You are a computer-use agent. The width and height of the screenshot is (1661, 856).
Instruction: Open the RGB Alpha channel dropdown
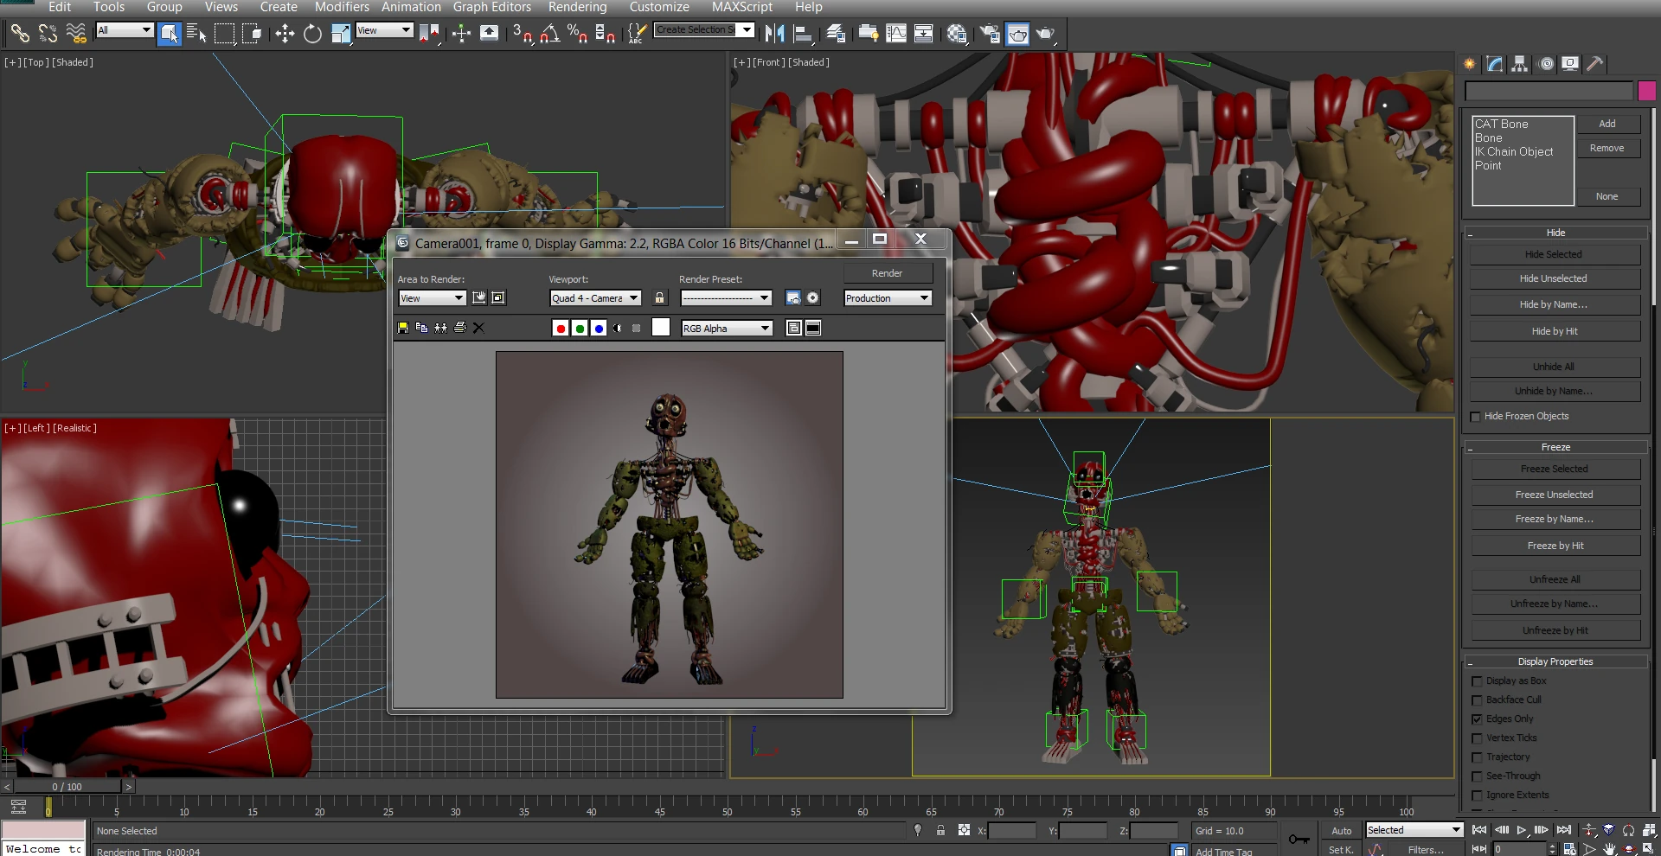pyautogui.click(x=727, y=329)
